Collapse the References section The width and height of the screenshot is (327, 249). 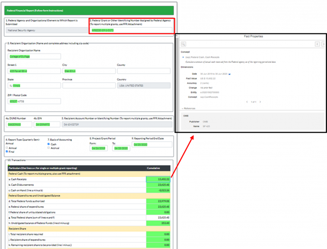click(182, 109)
